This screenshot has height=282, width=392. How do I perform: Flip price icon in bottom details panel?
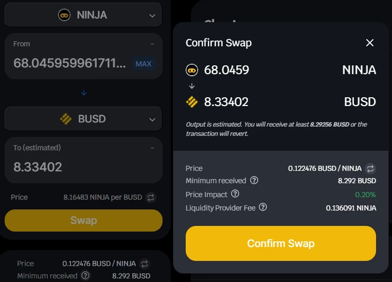(x=145, y=264)
